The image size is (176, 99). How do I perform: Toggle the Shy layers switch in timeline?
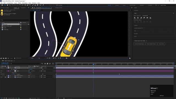point(45,64)
